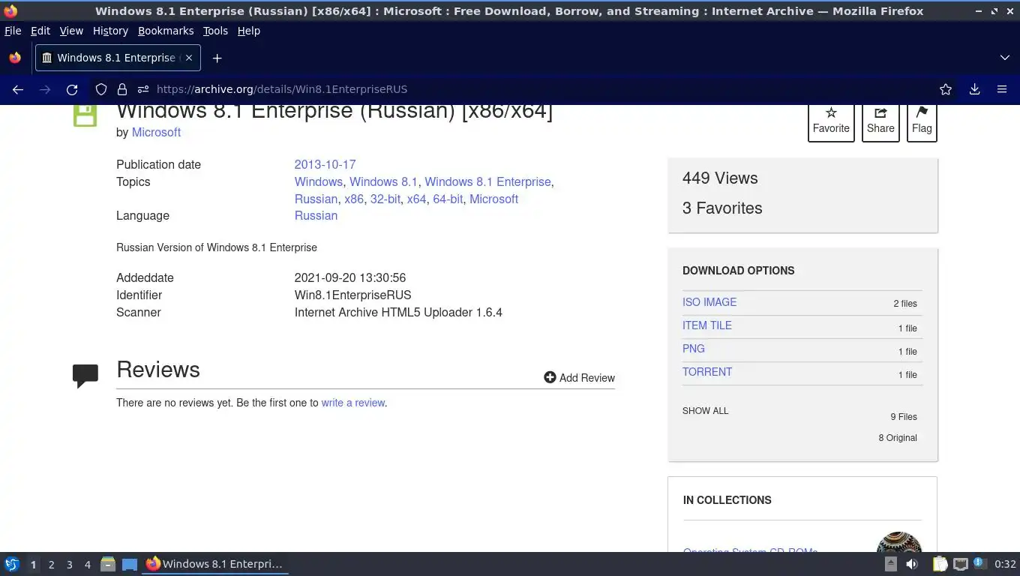Image resolution: width=1020 pixels, height=576 pixels.
Task: Reload the page with refresh icon
Action: 72,89
